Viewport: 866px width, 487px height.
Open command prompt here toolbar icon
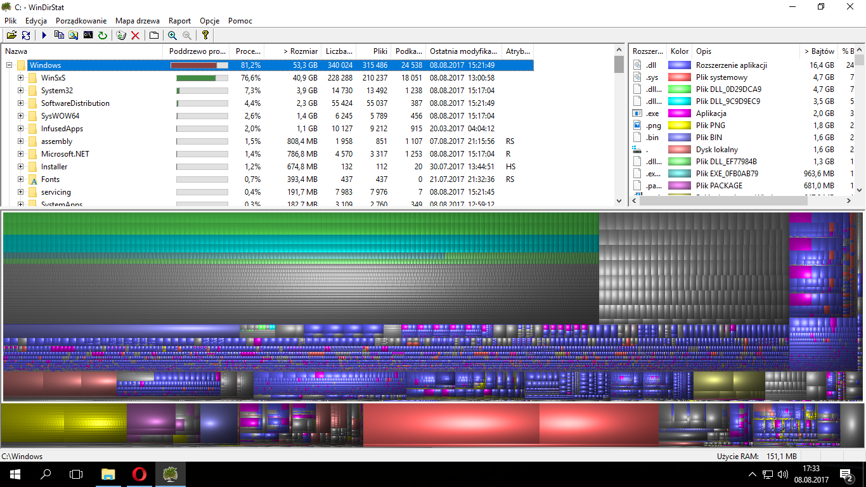[88, 36]
